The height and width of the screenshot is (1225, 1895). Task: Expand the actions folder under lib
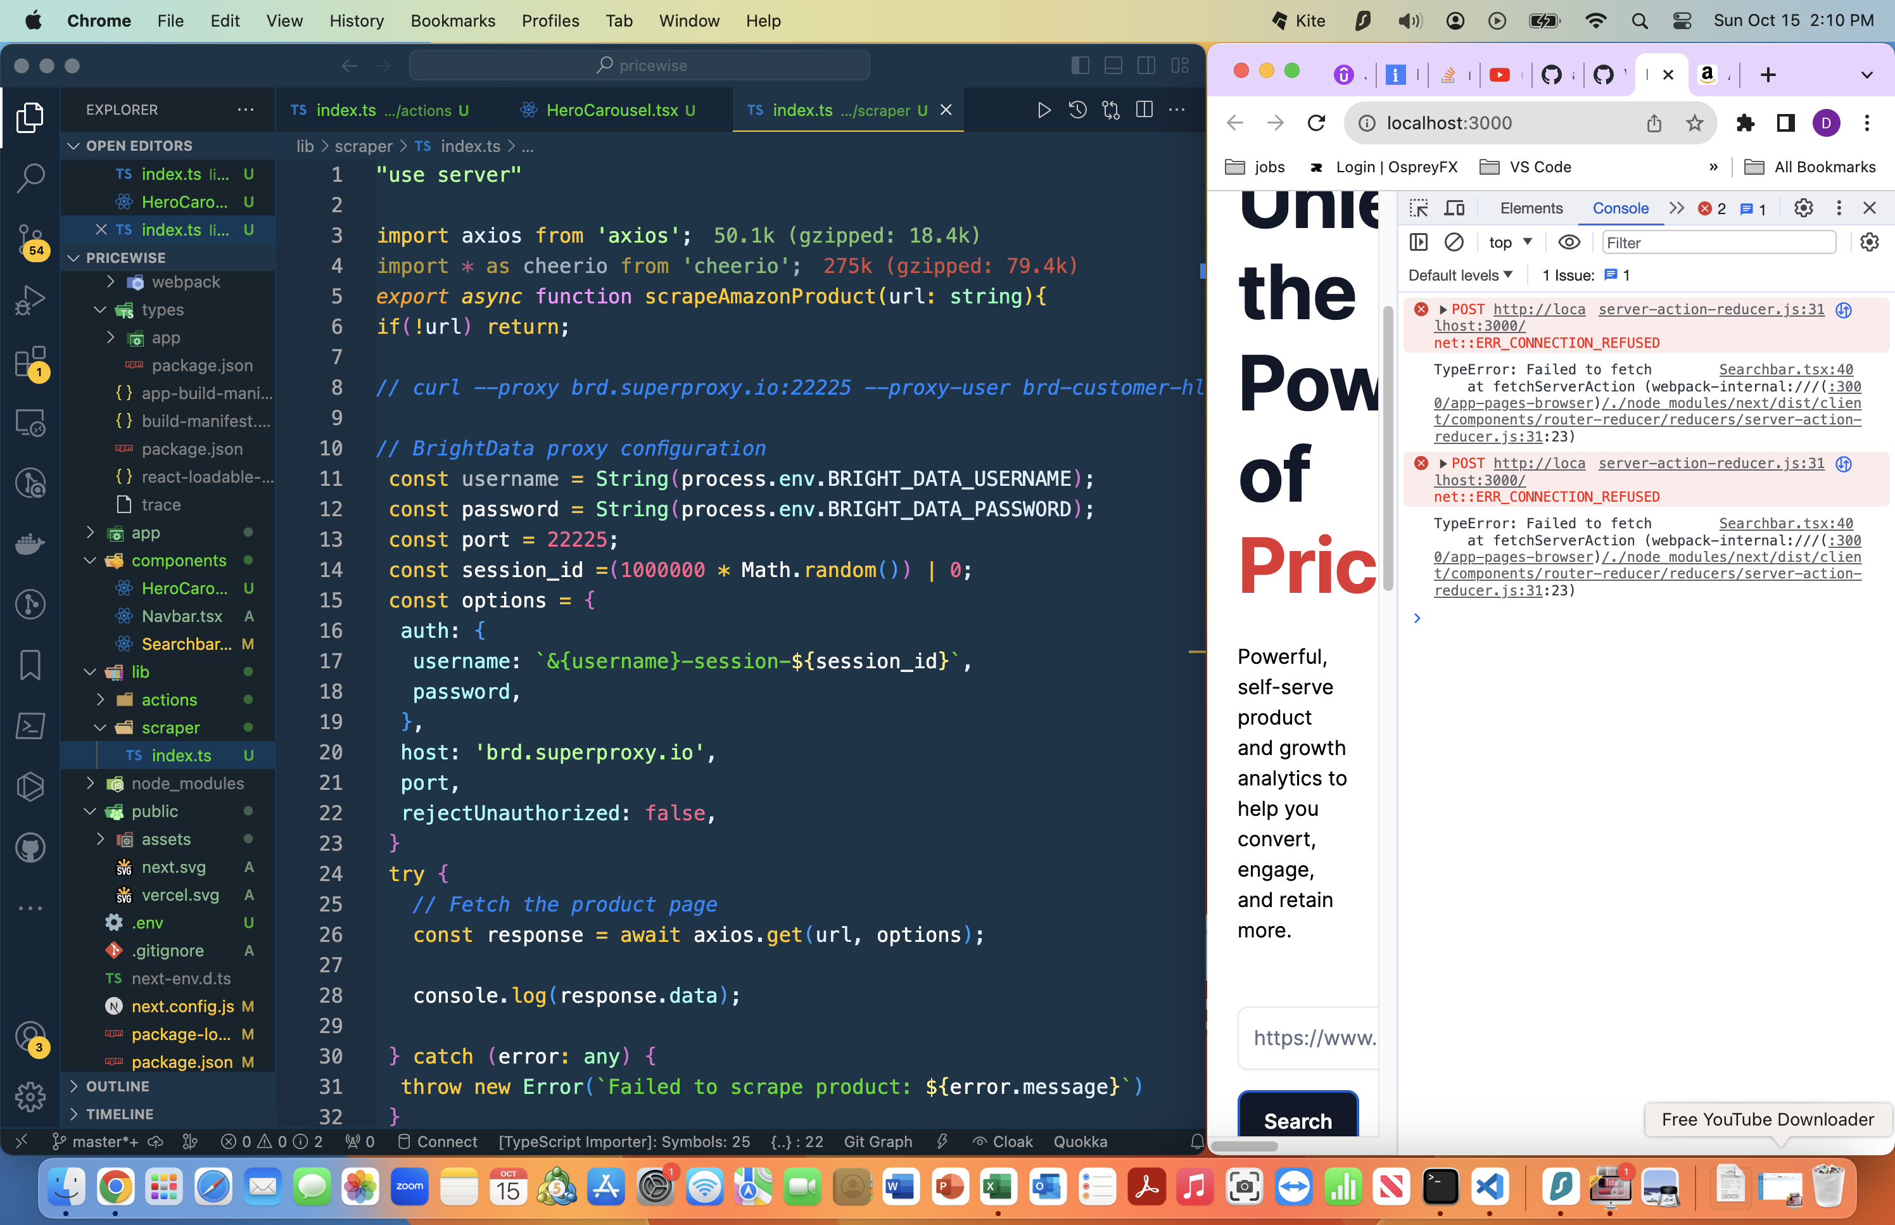pyautogui.click(x=168, y=700)
